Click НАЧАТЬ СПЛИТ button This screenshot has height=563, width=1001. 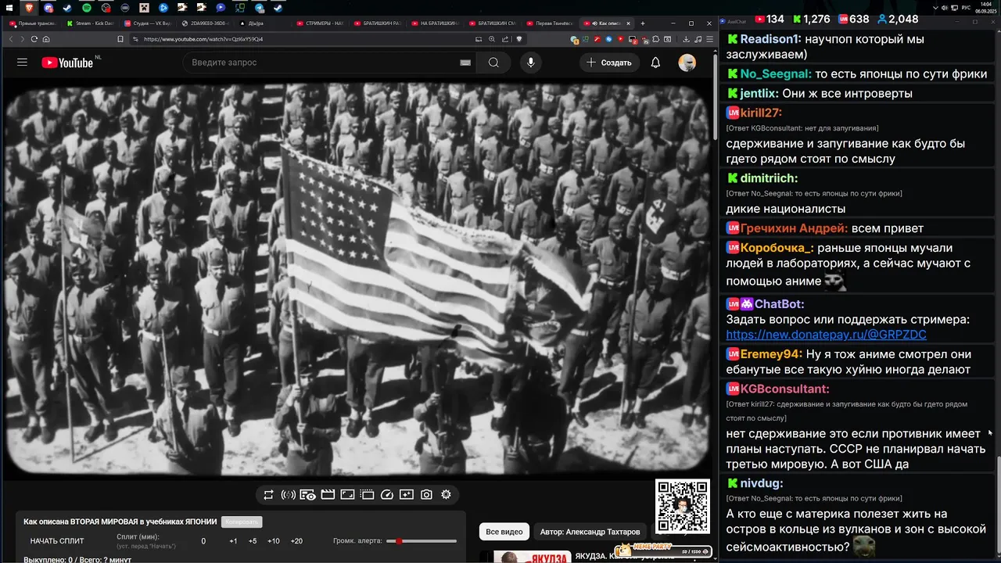[57, 541]
